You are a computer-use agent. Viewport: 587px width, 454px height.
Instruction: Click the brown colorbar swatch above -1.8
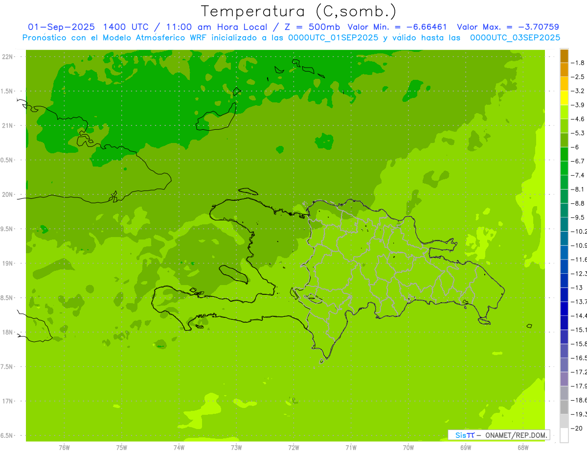coord(564,56)
